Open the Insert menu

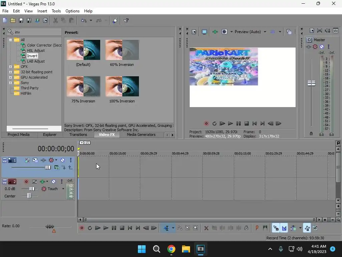(42, 11)
